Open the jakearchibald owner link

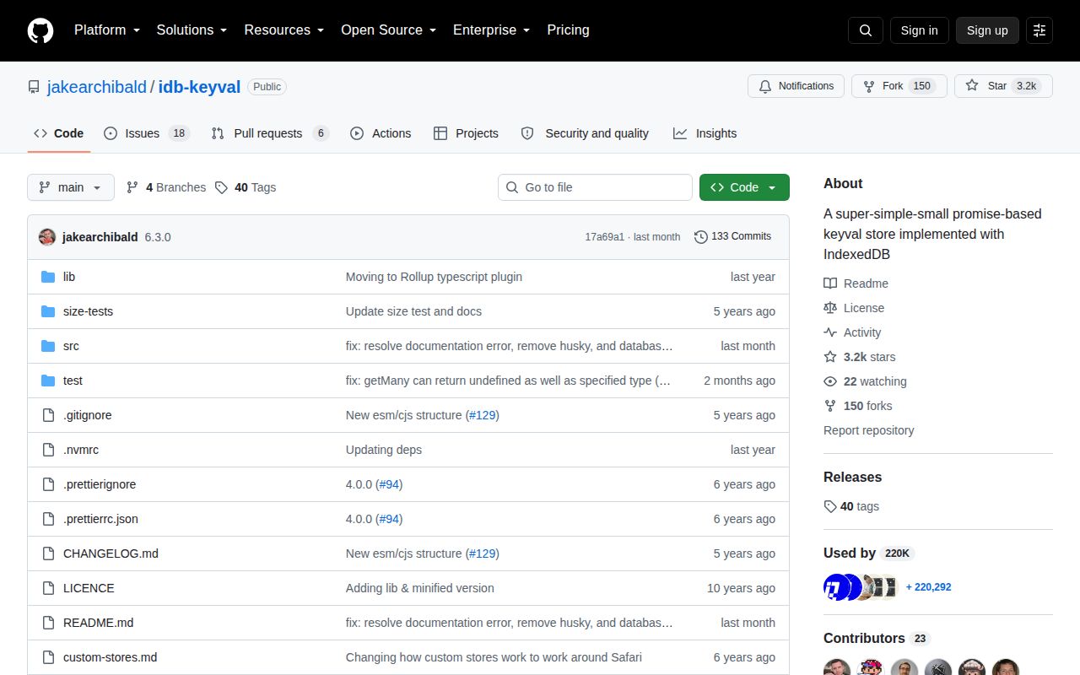coord(97,87)
